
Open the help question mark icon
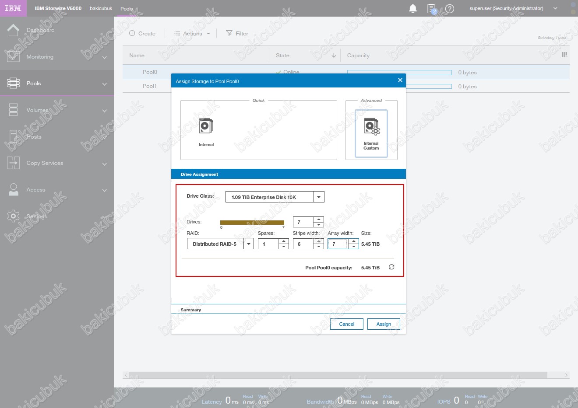pos(450,8)
